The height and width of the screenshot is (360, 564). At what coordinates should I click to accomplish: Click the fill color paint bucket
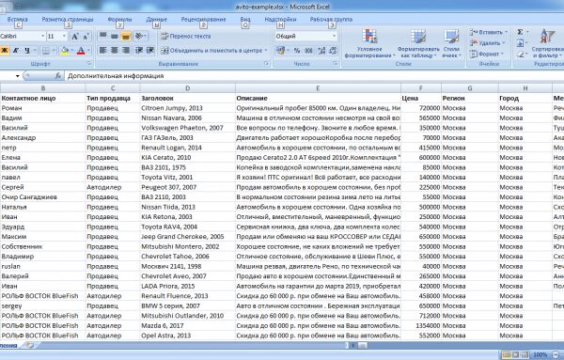[64, 51]
